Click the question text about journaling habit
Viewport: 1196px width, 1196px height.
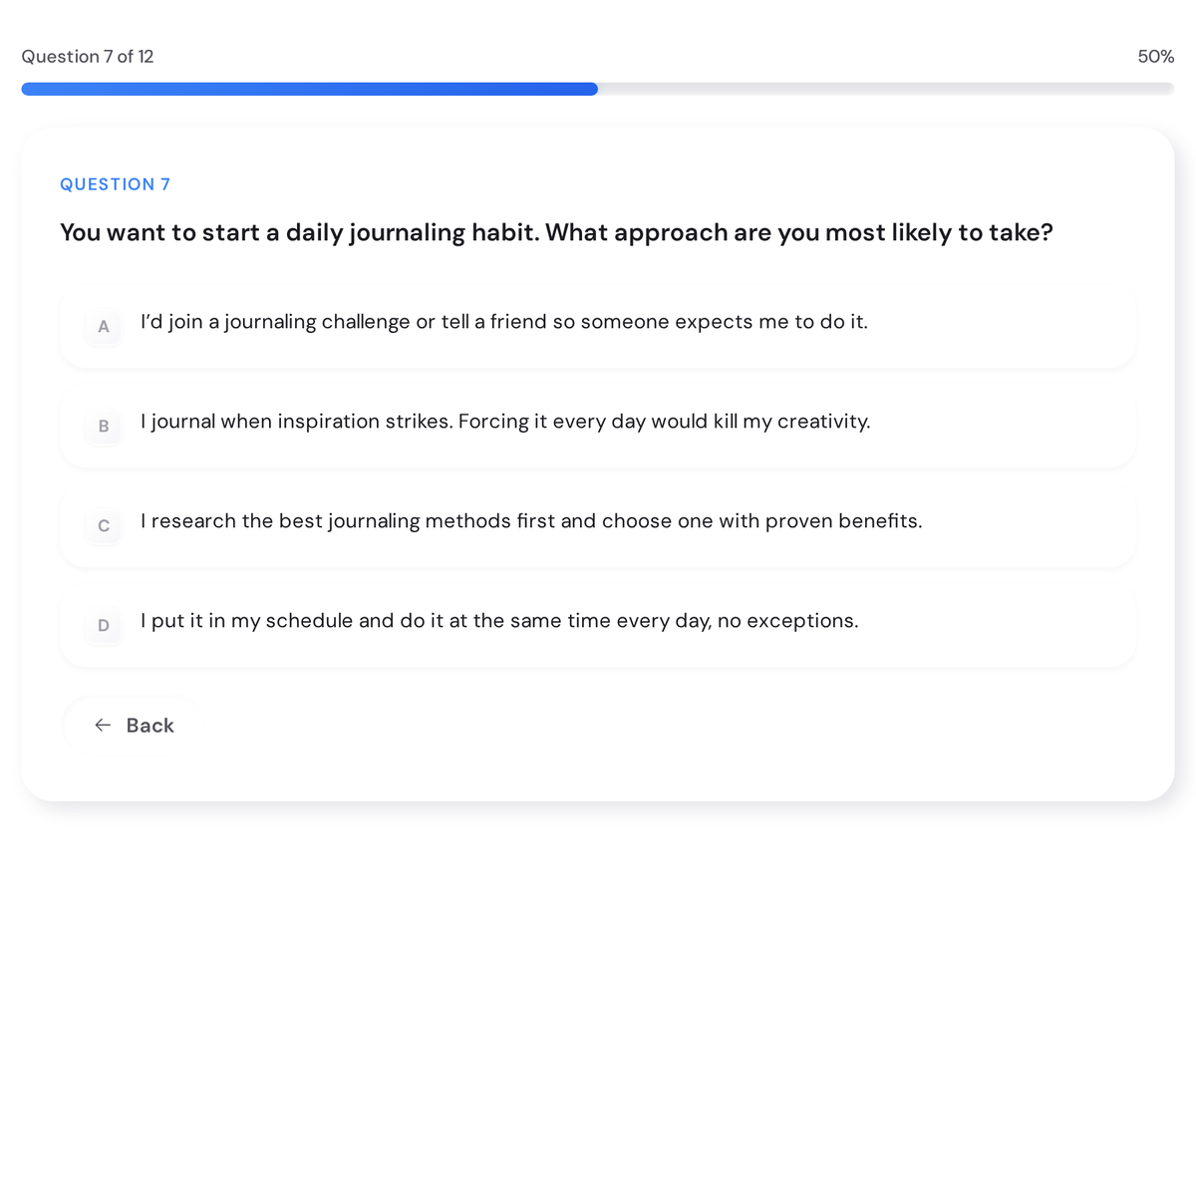click(556, 232)
